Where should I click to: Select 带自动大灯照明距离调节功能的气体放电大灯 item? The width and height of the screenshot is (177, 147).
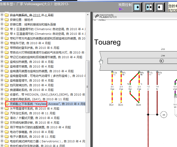coord(48,52)
